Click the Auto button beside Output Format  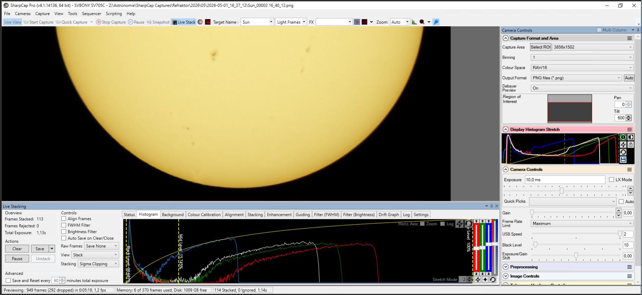[629, 78]
